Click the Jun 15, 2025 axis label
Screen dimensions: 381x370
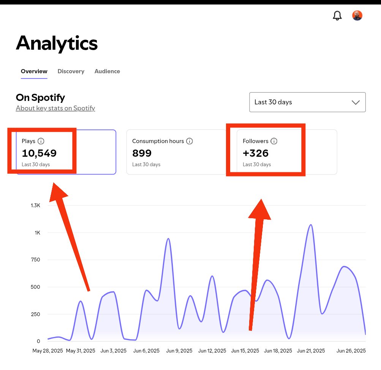[245, 351]
